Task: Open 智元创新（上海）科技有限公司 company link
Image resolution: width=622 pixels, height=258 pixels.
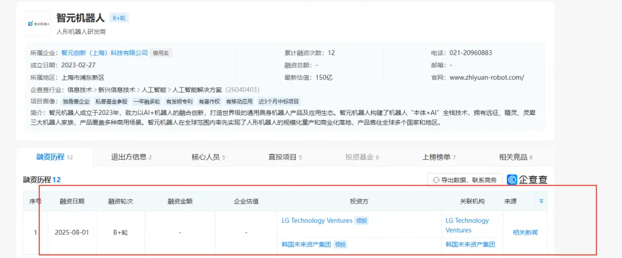Action: click(x=105, y=53)
